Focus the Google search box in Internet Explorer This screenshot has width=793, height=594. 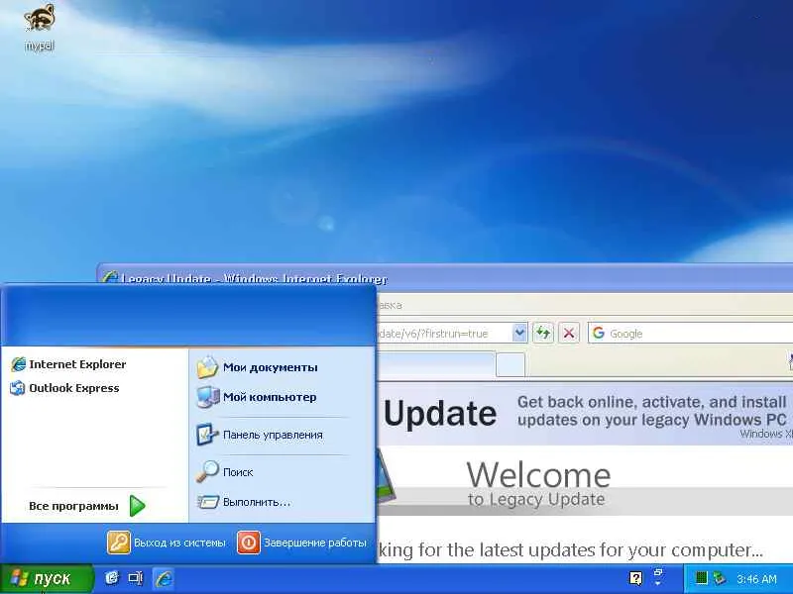tap(690, 334)
